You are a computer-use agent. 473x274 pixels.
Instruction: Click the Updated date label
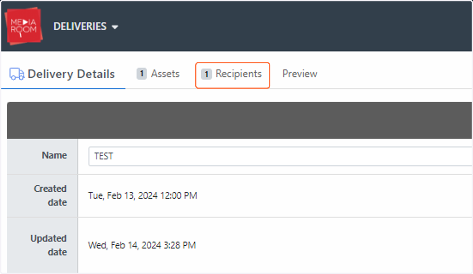[x=49, y=245]
